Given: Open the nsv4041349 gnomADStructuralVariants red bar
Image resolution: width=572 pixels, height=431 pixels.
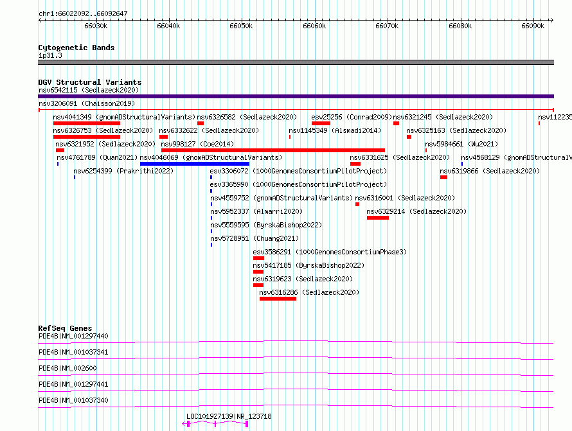Looking at the screenshot, I should [x=87, y=123].
